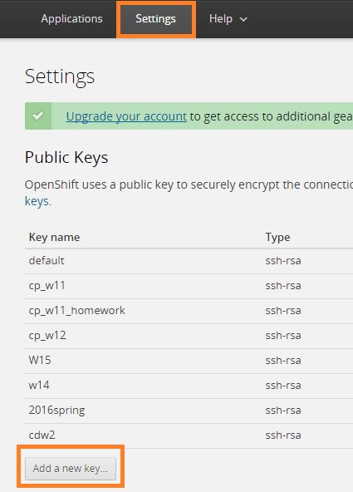The width and height of the screenshot is (353, 492).
Task: Click the green checkmark icon in banner
Action: tap(38, 116)
